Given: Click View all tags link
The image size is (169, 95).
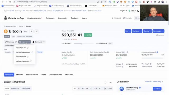Looking at the screenshot, I should click(40, 52).
